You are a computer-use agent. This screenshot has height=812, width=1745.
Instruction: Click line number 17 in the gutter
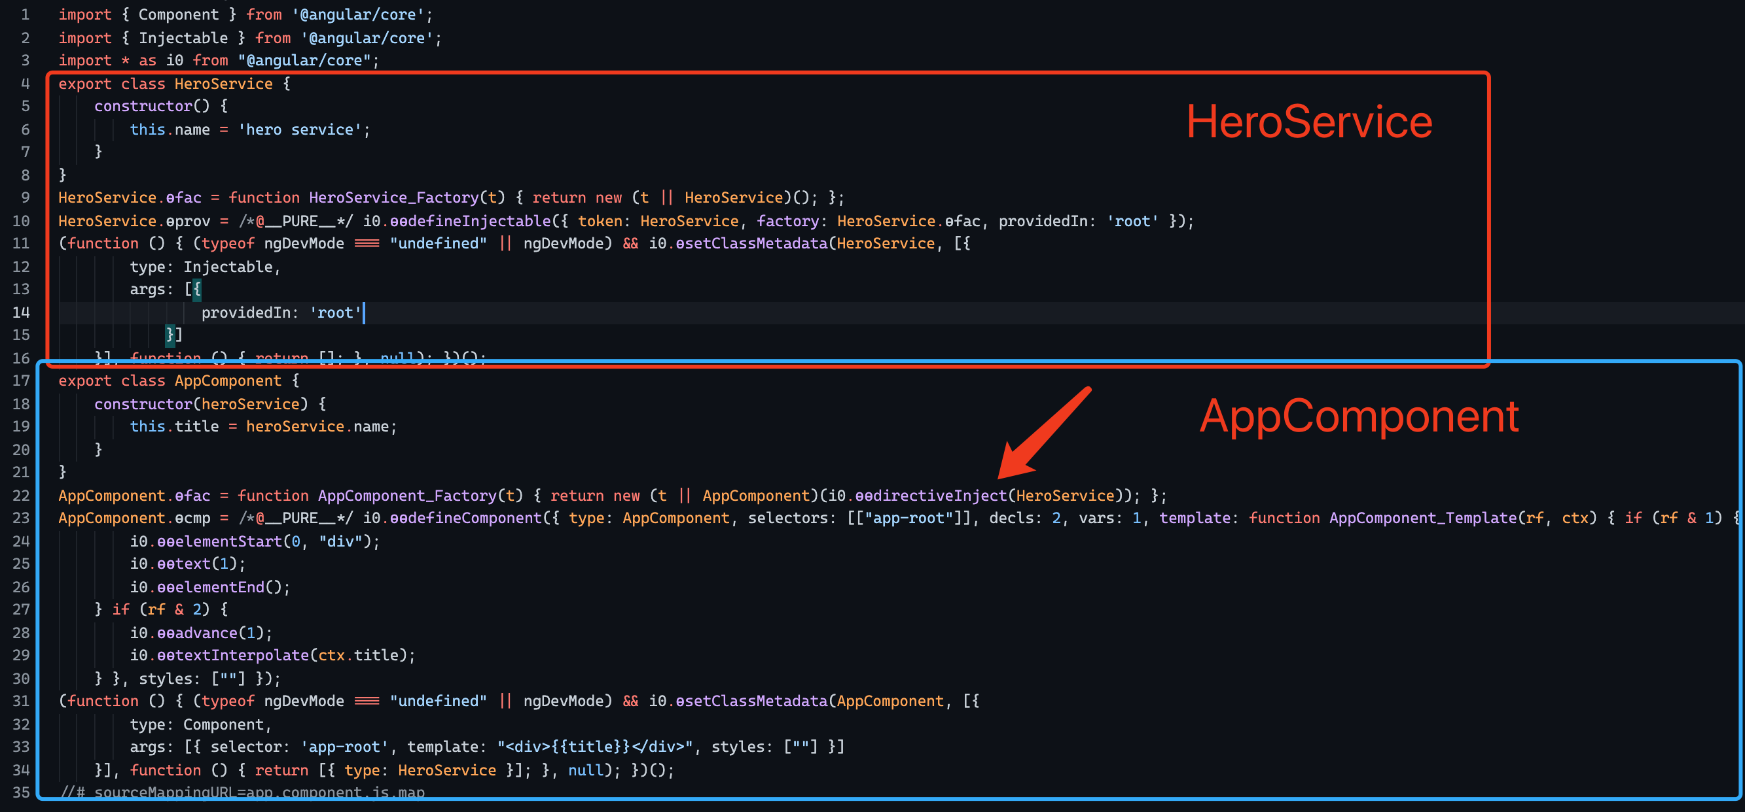pyautogui.click(x=21, y=381)
